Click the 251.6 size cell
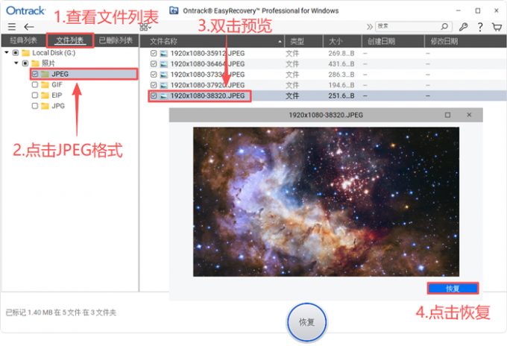This screenshot has width=507, height=346. pyautogui.click(x=341, y=95)
